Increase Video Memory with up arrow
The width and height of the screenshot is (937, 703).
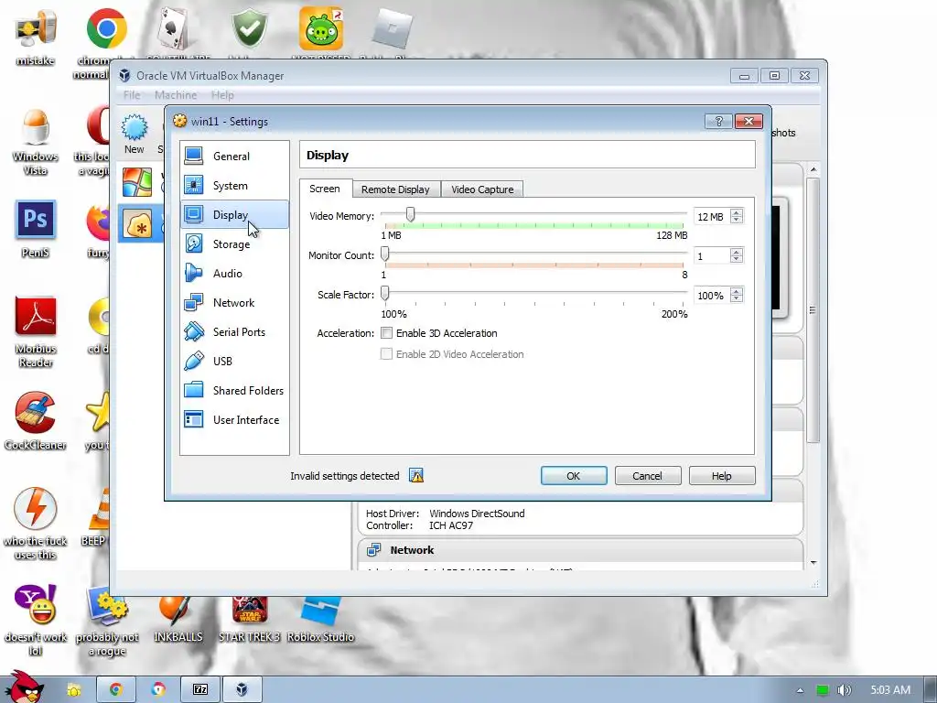[x=737, y=212]
